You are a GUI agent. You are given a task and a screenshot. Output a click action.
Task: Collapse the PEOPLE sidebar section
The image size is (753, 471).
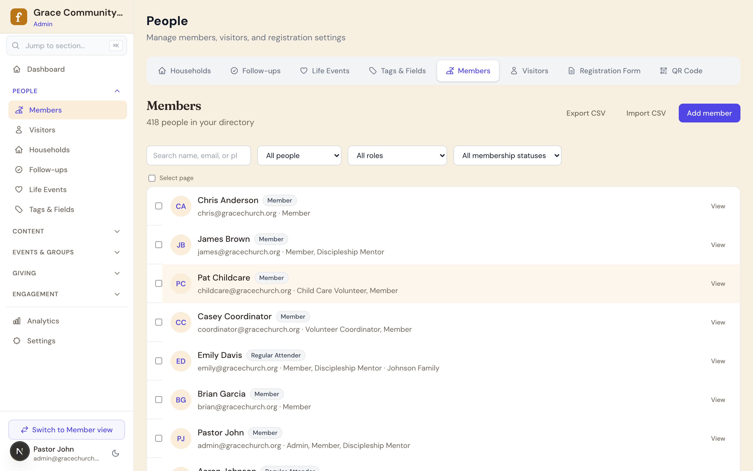pos(66,91)
